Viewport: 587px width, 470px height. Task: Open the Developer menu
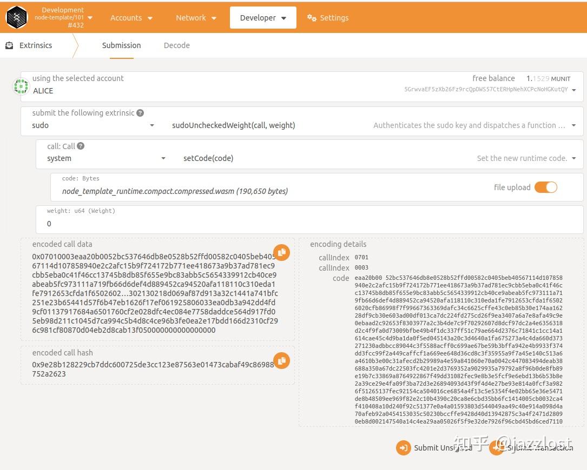click(263, 18)
